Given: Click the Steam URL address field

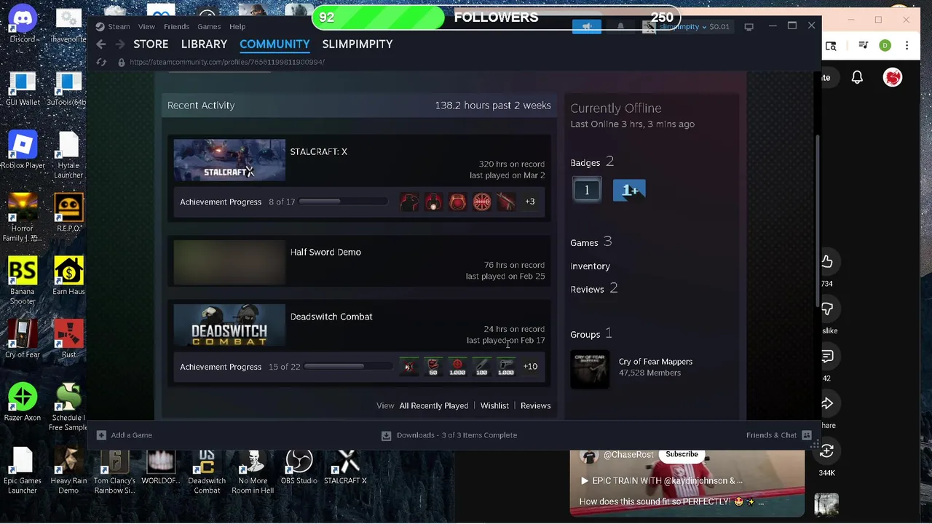Looking at the screenshot, I should 227,63.
